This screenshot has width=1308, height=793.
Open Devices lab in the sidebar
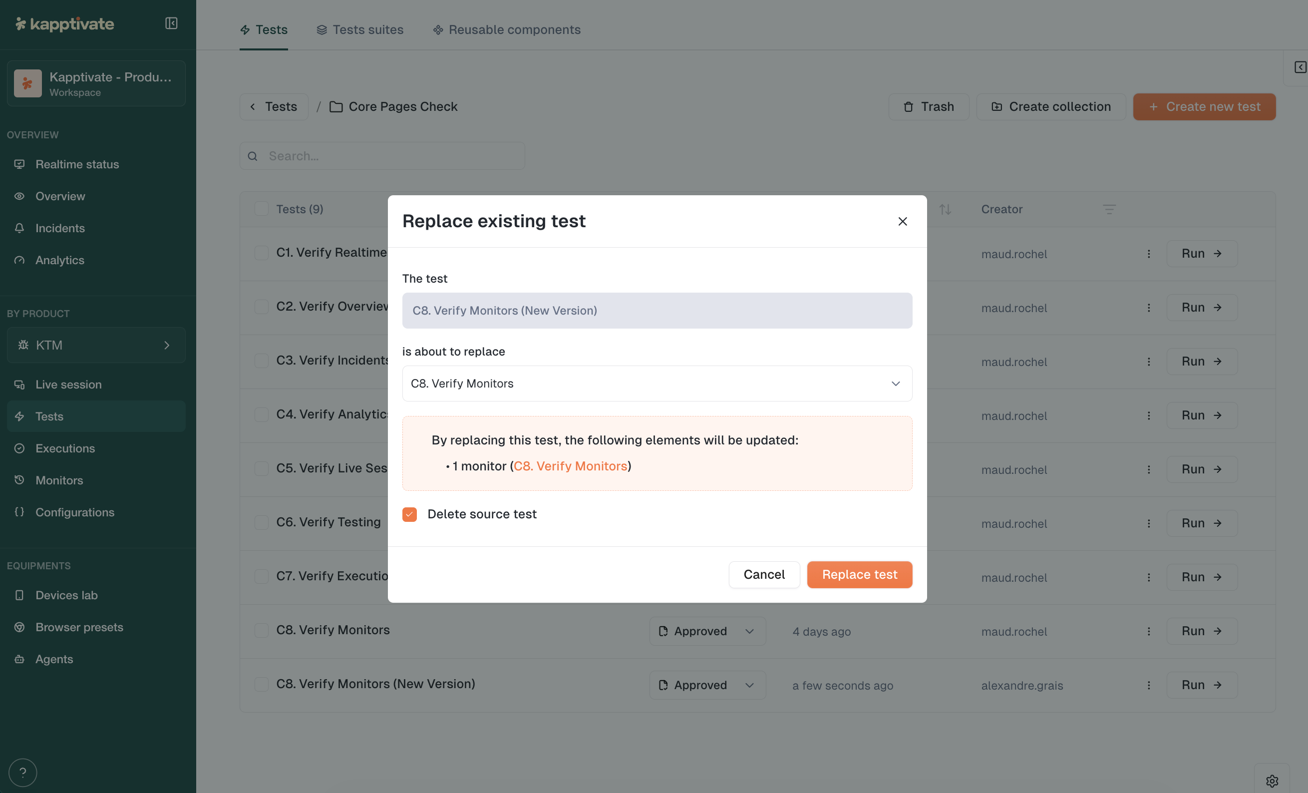point(96,595)
